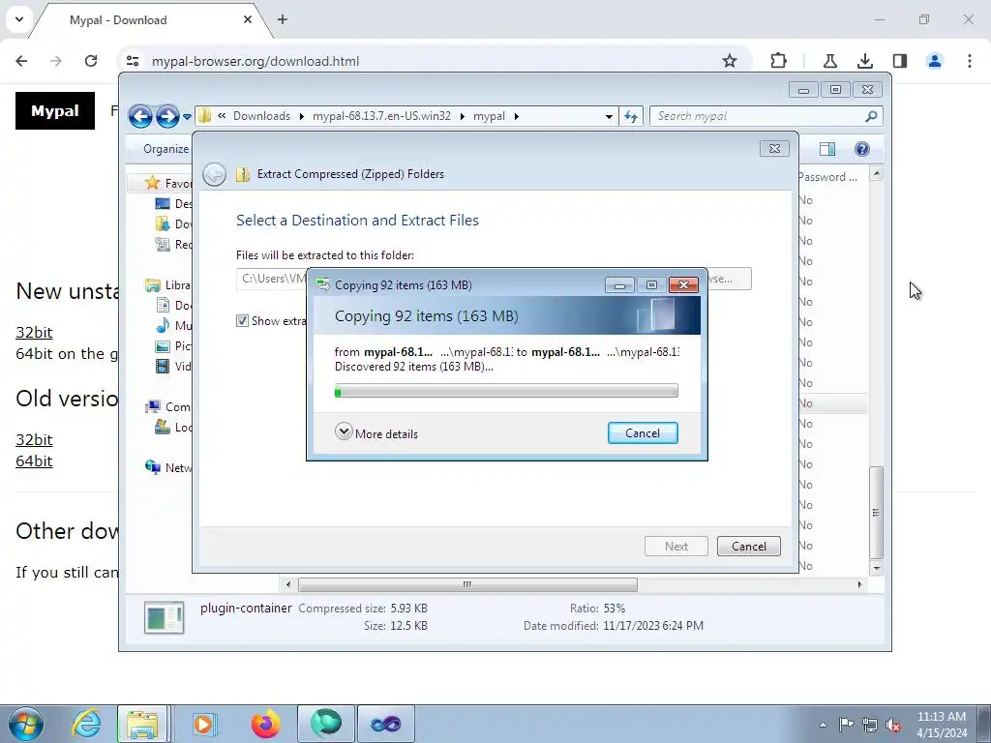Click the Explorer vertical scrollbar thumb

point(876,513)
